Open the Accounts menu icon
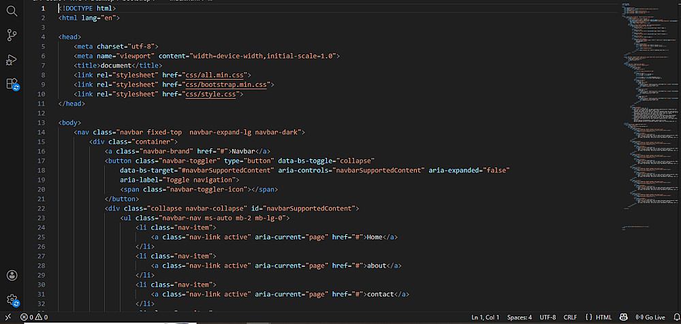681x324 pixels. click(12, 276)
